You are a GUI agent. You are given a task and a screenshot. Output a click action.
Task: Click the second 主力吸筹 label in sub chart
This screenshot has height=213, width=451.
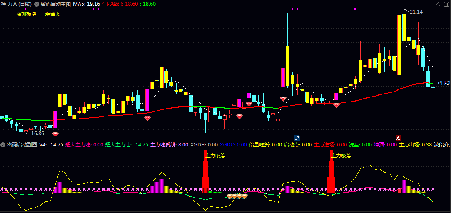tap(341, 156)
